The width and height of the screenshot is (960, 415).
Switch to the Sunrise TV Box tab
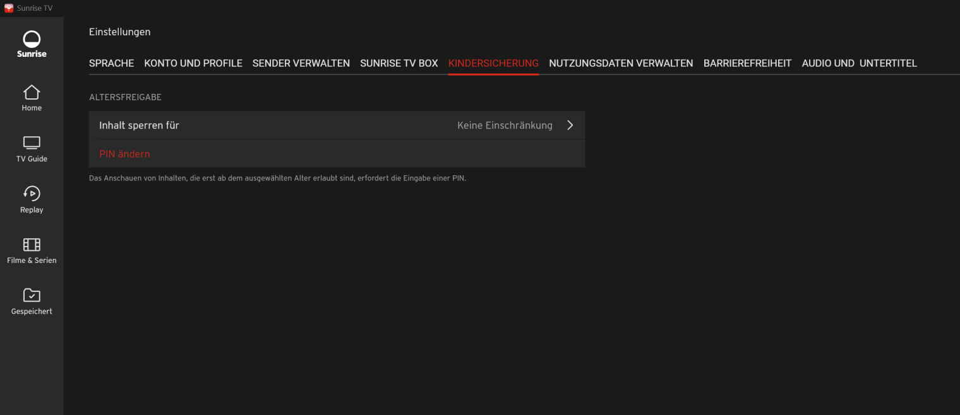(399, 63)
